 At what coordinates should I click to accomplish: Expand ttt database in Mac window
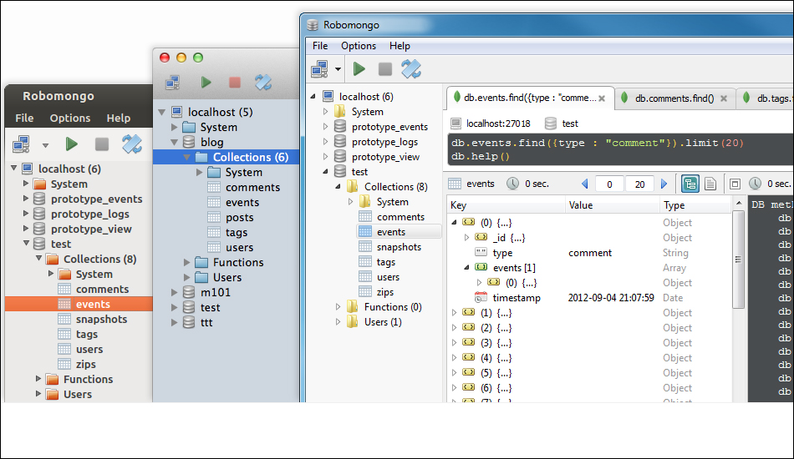174,322
